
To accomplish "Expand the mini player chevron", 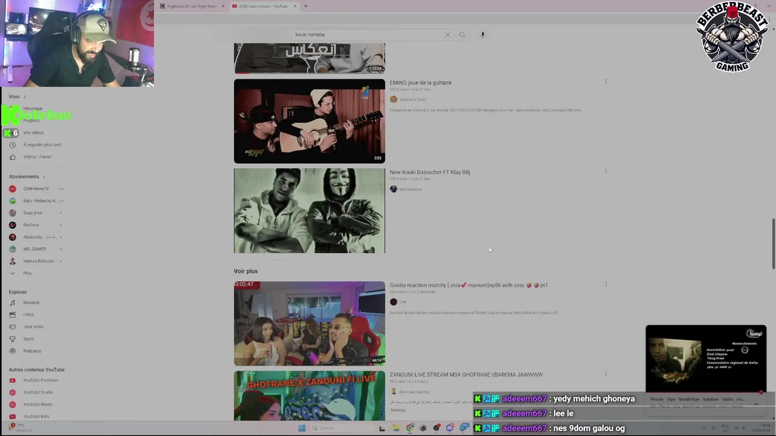I will tap(756, 404).
